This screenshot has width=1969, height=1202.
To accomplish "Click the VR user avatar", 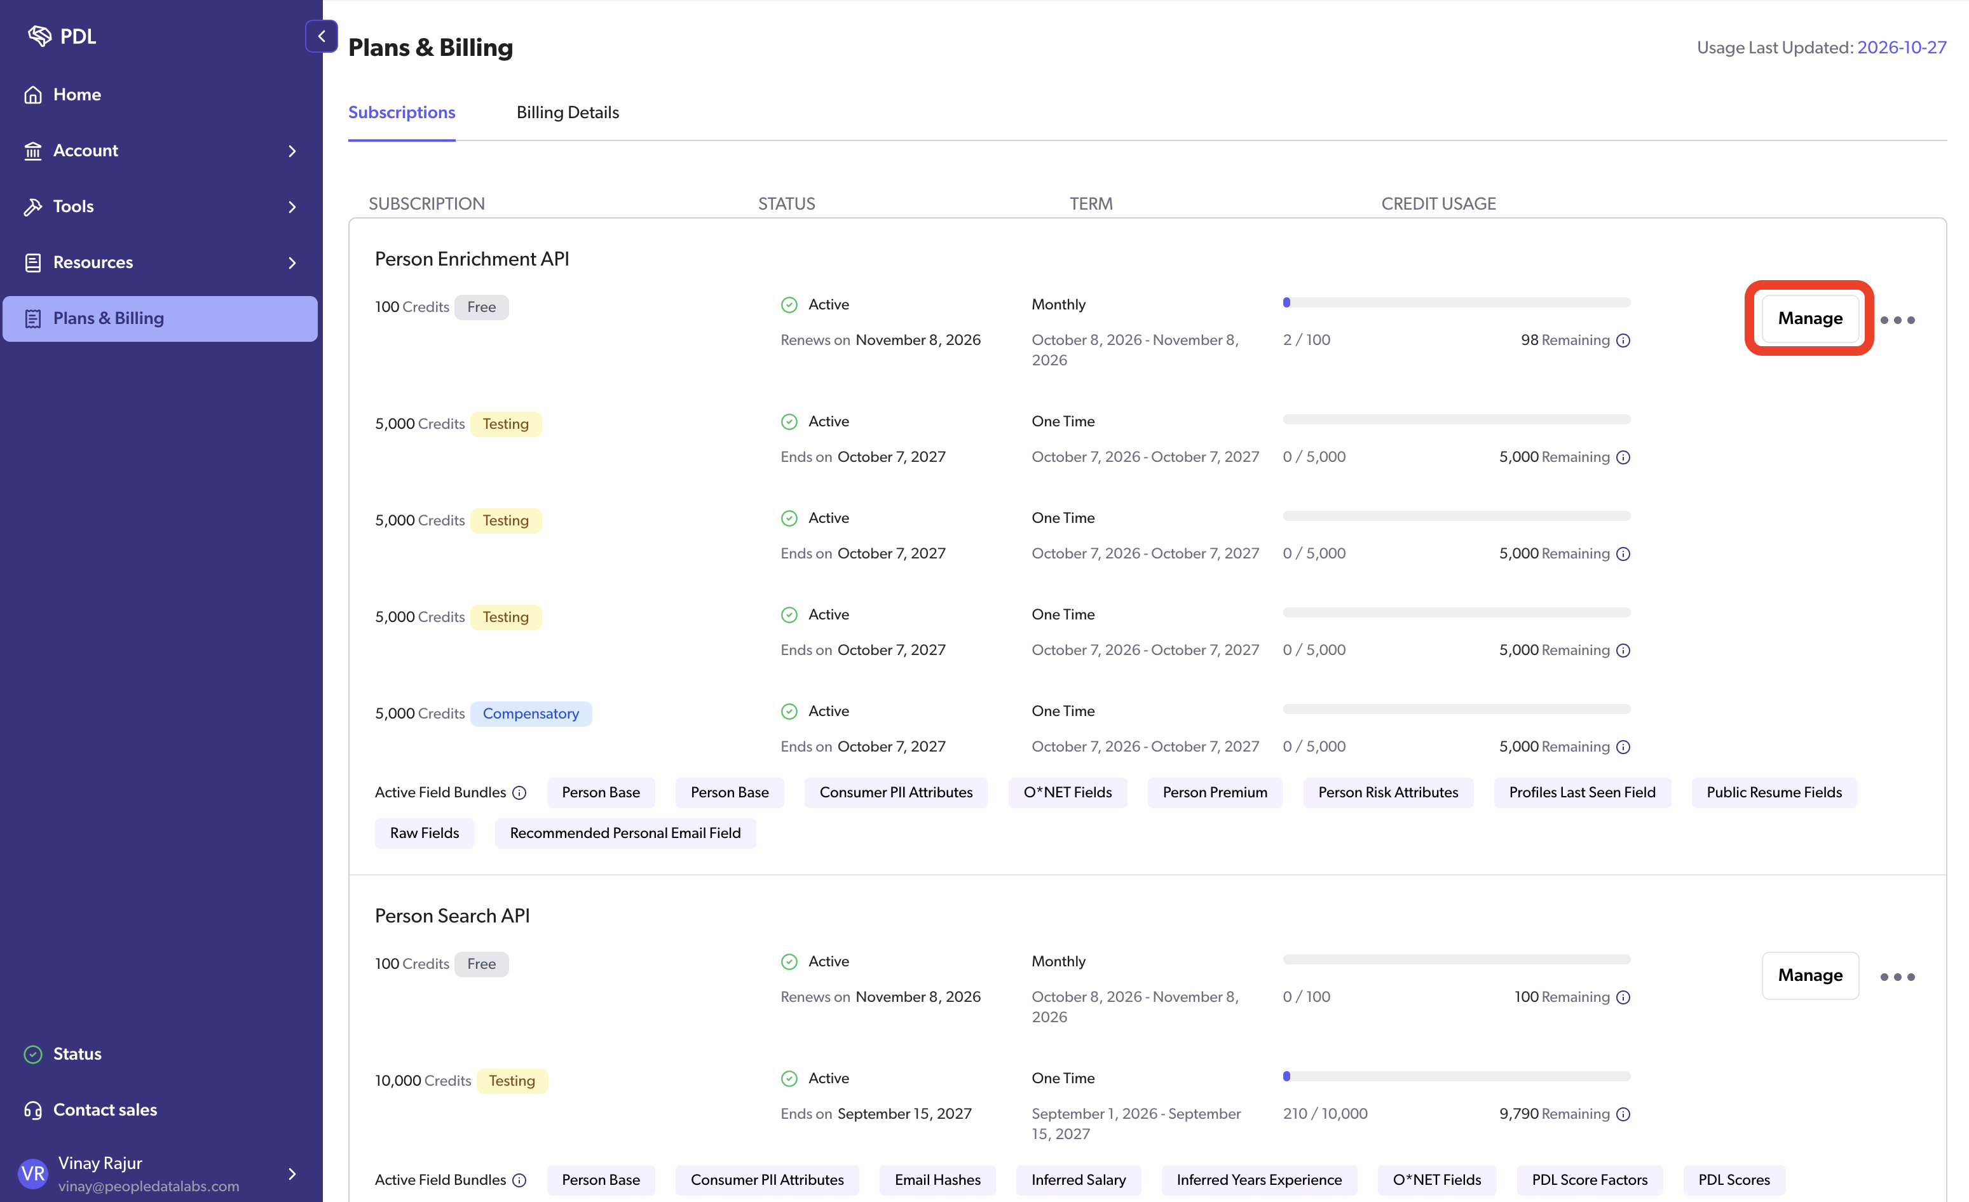I will tap(33, 1174).
